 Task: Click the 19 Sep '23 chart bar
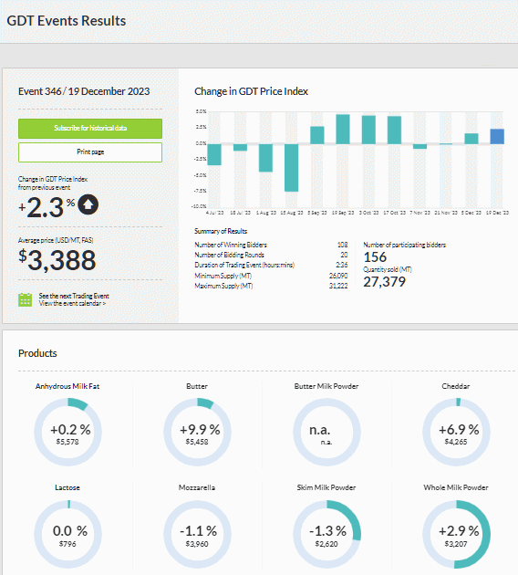click(x=343, y=129)
